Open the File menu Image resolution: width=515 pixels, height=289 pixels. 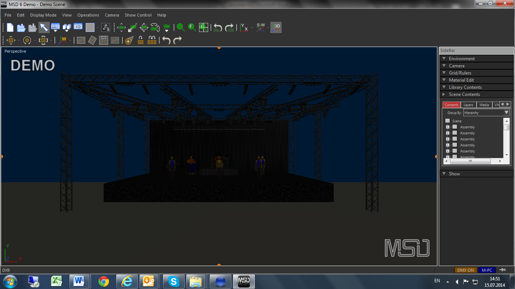click(8, 15)
